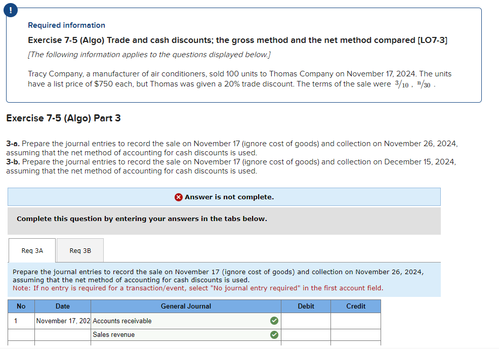Click the Debit column header

[x=306, y=307]
